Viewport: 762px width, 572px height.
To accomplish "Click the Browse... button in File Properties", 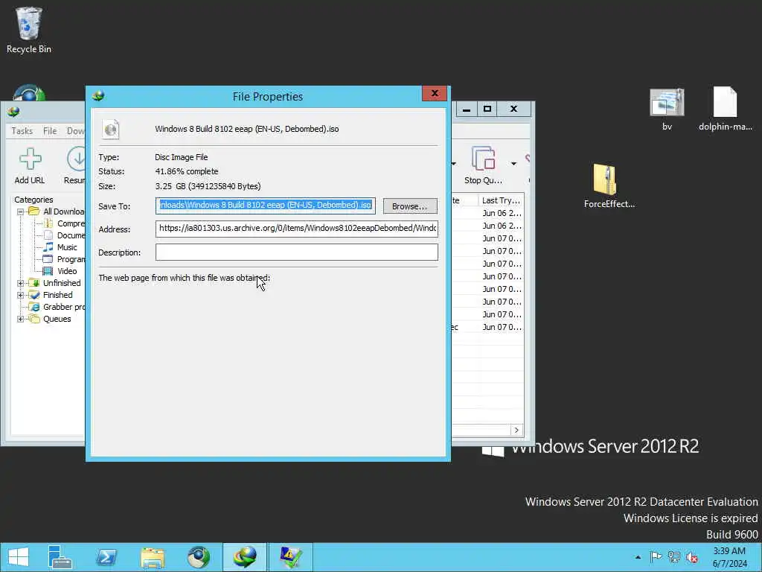I will coord(410,206).
